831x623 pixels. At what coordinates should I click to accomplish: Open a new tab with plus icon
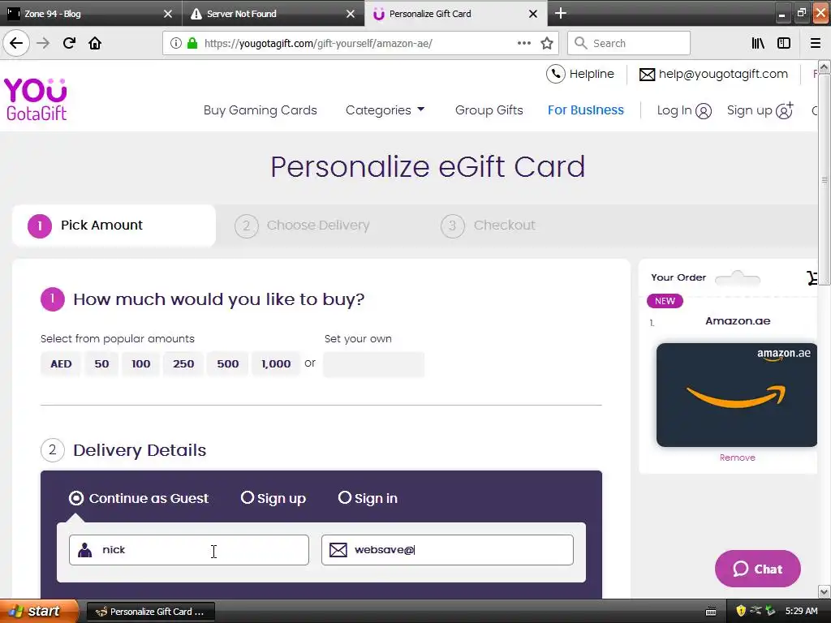(x=561, y=13)
